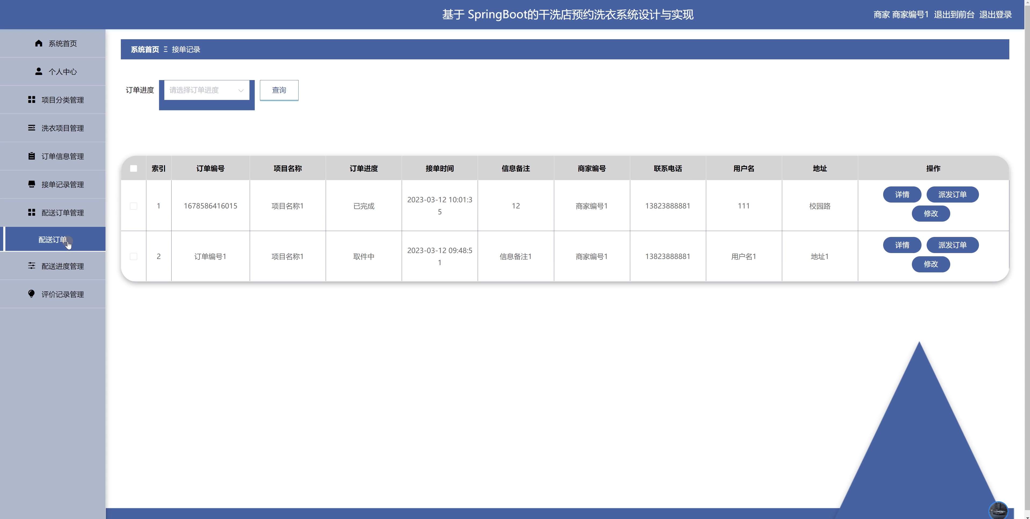
Task: Toggle the select-all checkbox in table header
Action: (x=133, y=168)
